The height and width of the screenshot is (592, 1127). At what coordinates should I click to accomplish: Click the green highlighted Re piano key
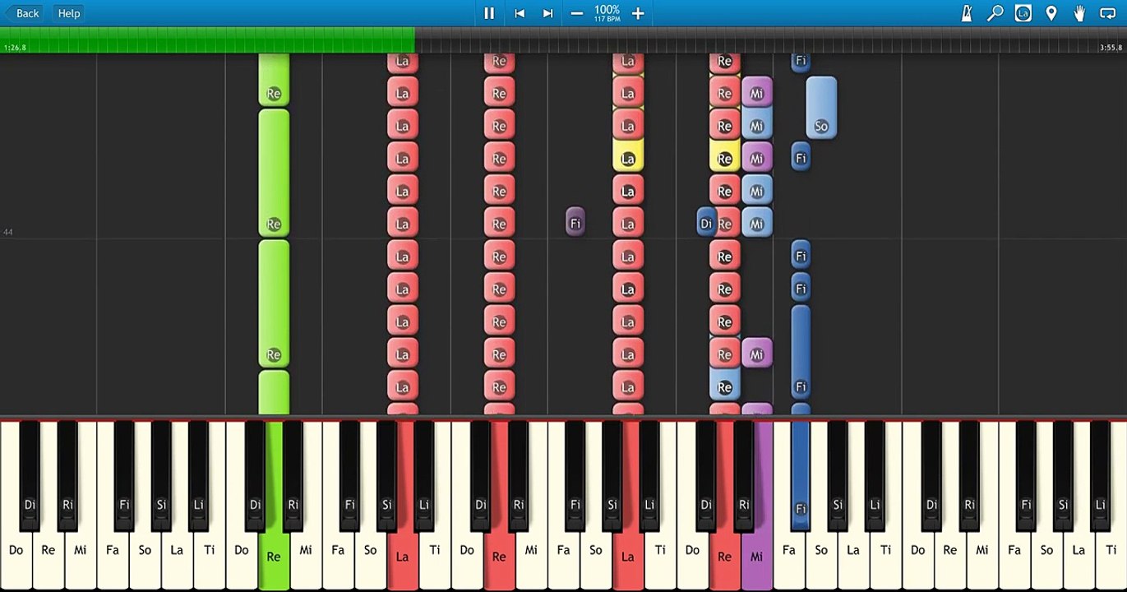pyautogui.click(x=274, y=557)
